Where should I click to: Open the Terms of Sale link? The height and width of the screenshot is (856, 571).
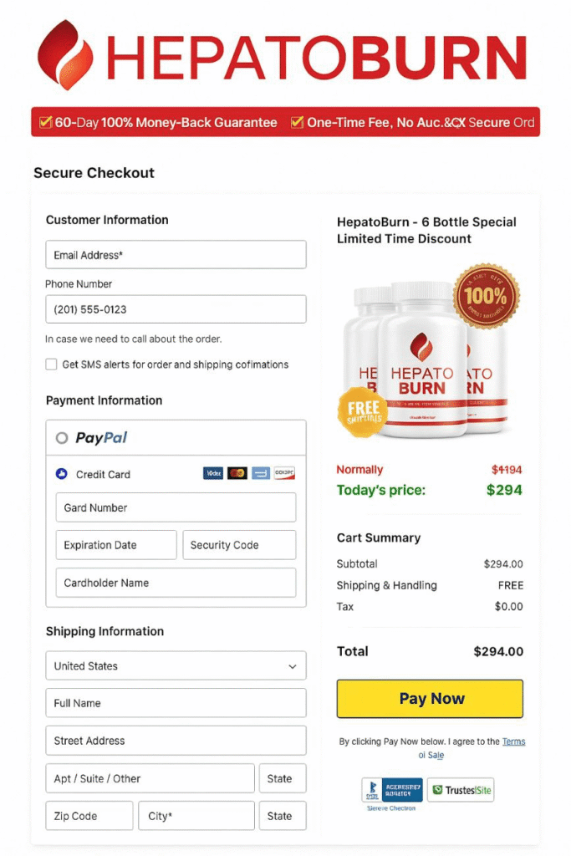point(513,741)
